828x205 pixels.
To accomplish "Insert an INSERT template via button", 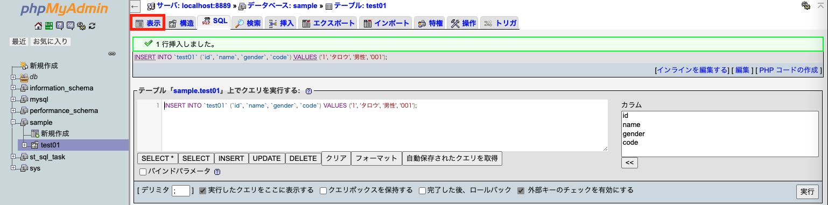I will (x=231, y=158).
